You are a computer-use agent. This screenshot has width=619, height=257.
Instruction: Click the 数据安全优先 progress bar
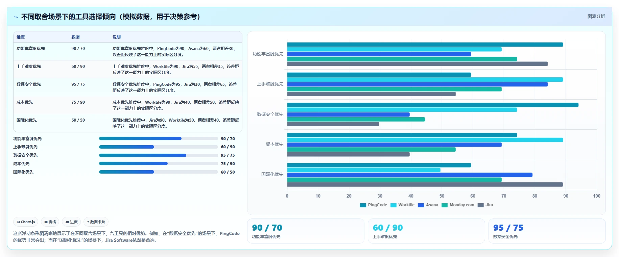(158, 155)
